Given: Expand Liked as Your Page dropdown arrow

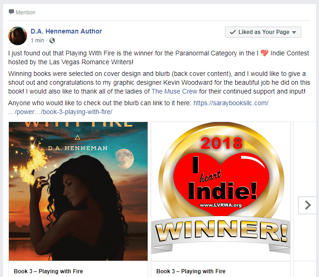Looking at the screenshot, I should pos(294,32).
